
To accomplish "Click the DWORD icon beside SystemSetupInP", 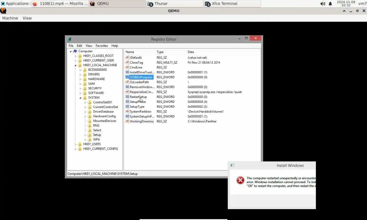I will pyautogui.click(x=127, y=116).
